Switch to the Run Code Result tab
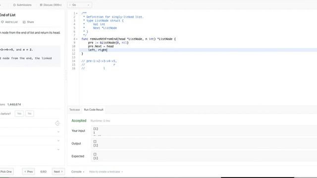 click(94, 110)
